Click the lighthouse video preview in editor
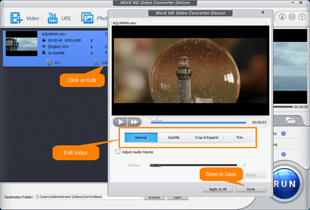 190,70
